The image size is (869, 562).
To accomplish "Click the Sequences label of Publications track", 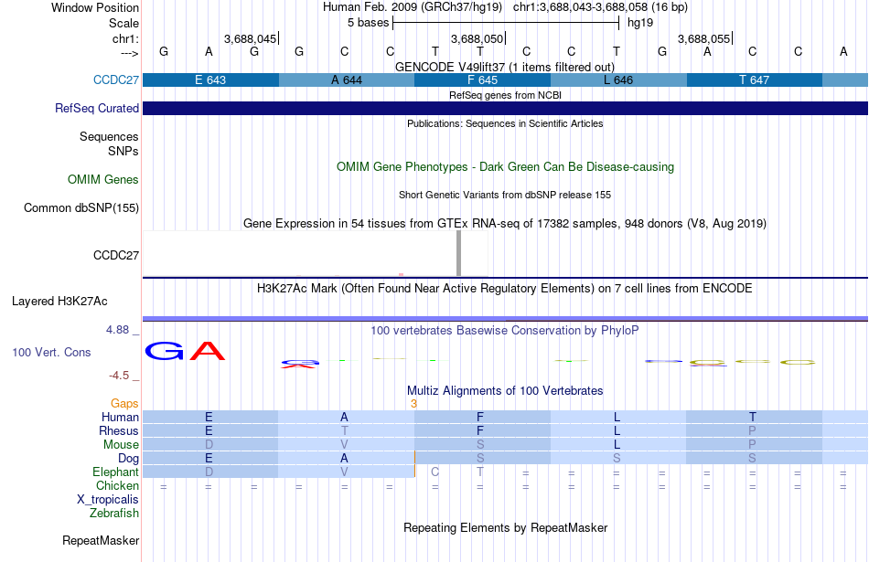I will pyautogui.click(x=109, y=137).
